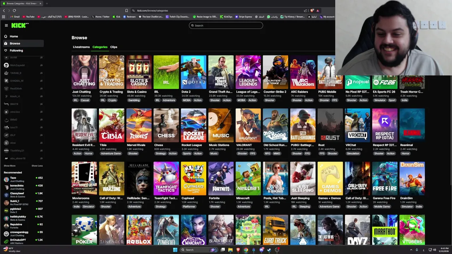Screen dimensions: 452x254
Task: Open recommended channel Classybeef
Action: click(x=23, y=195)
